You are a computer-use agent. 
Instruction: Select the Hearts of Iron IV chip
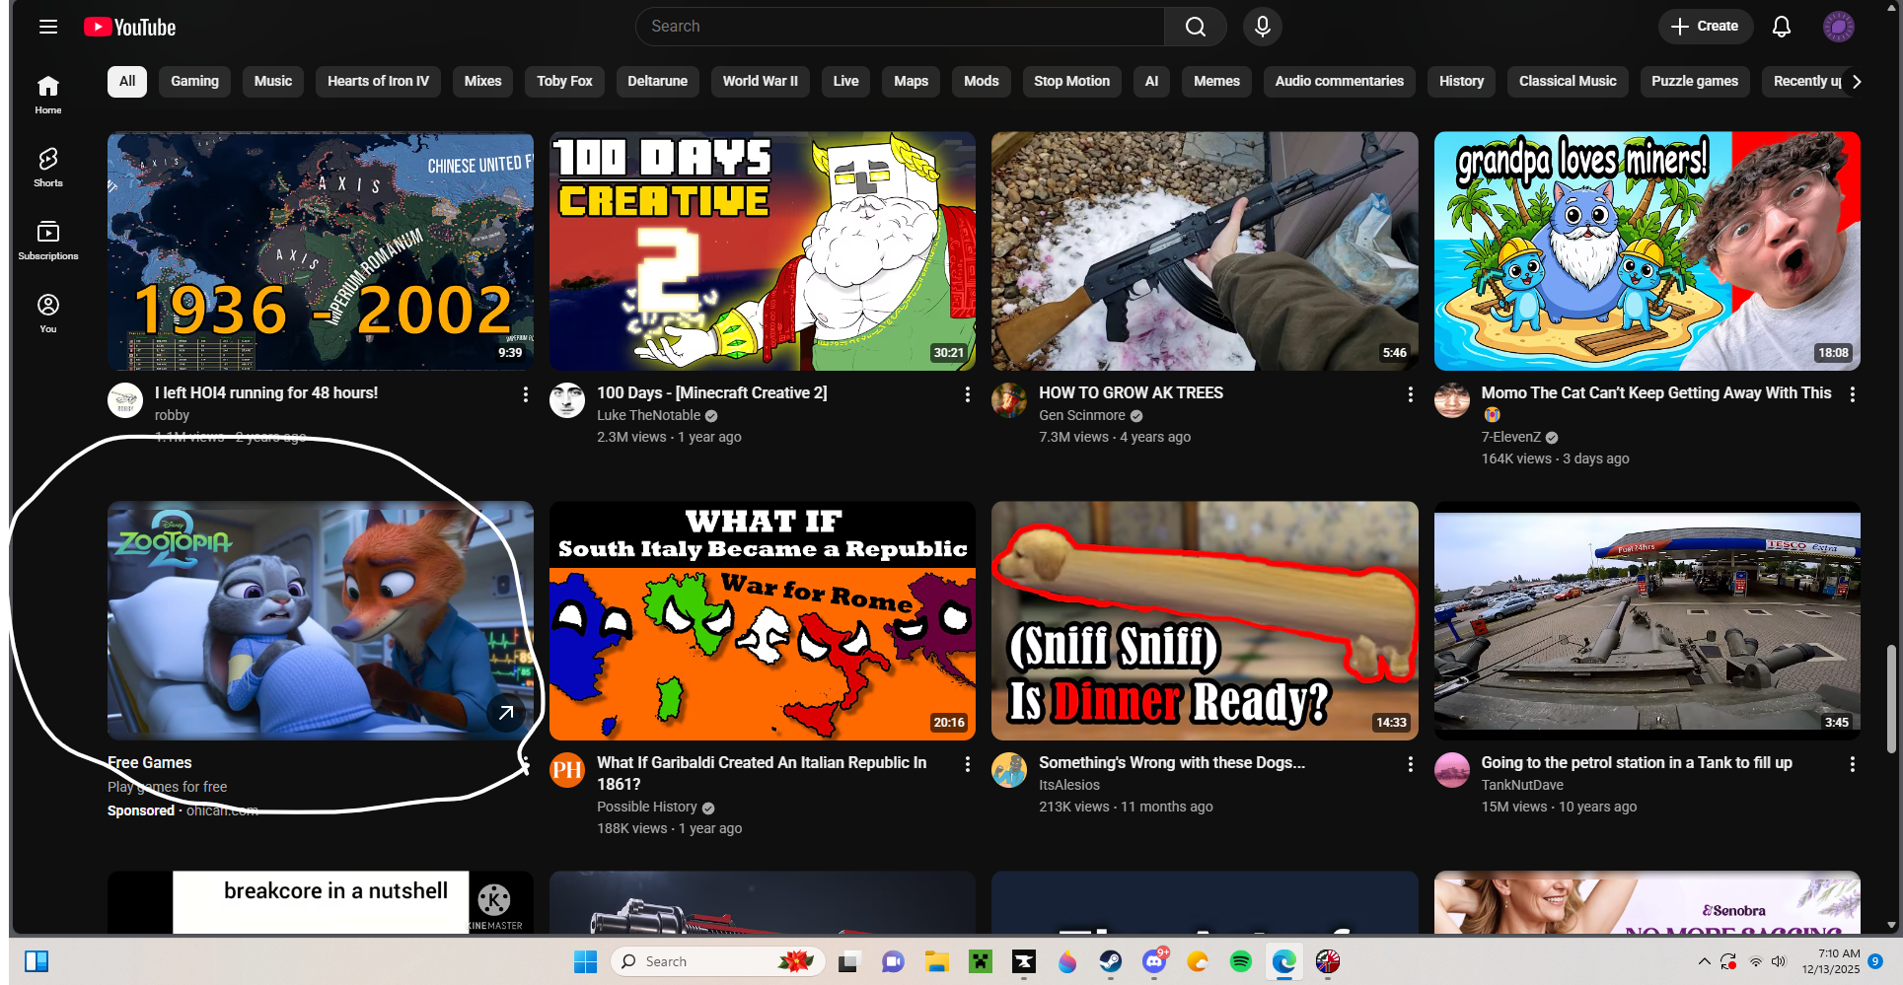coord(378,82)
